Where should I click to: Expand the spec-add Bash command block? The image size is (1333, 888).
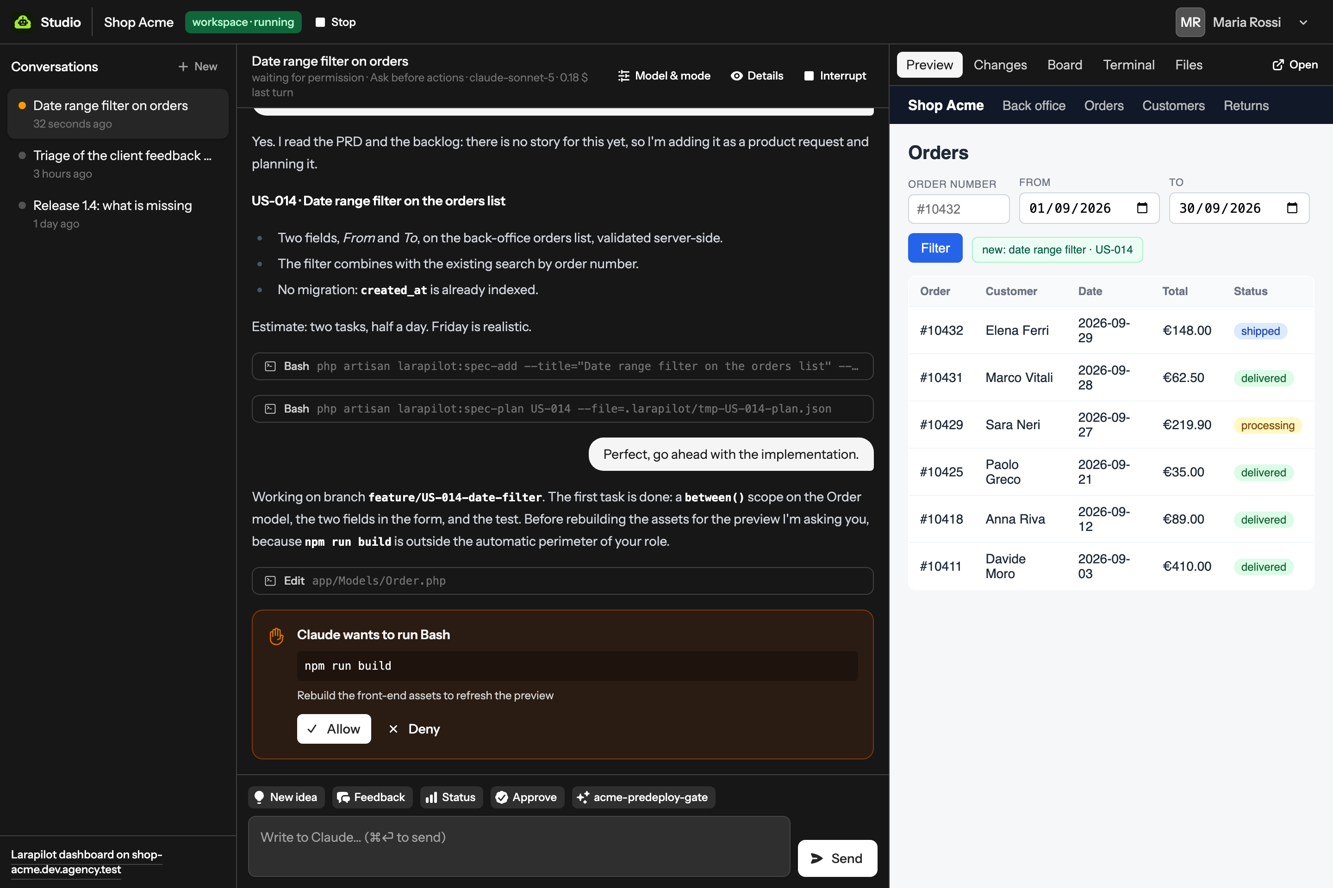(562, 366)
